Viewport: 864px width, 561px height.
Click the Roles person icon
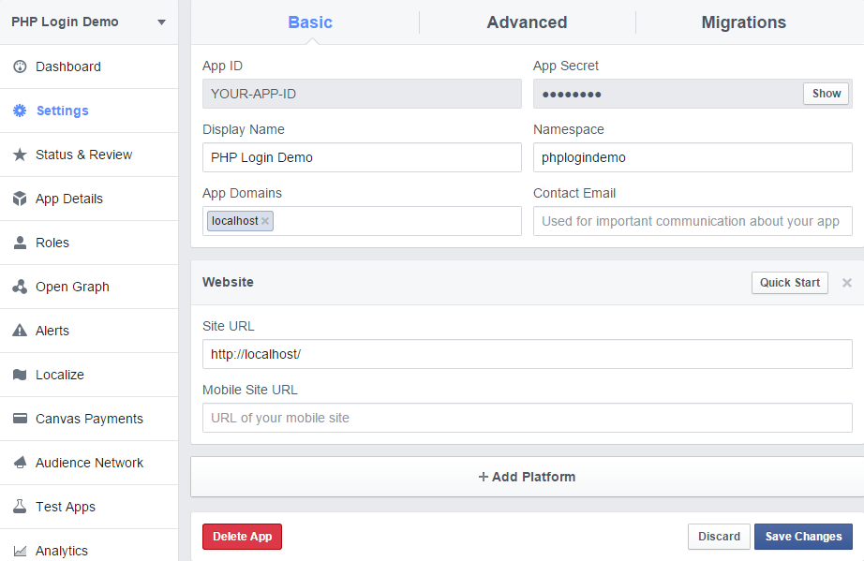coord(20,243)
